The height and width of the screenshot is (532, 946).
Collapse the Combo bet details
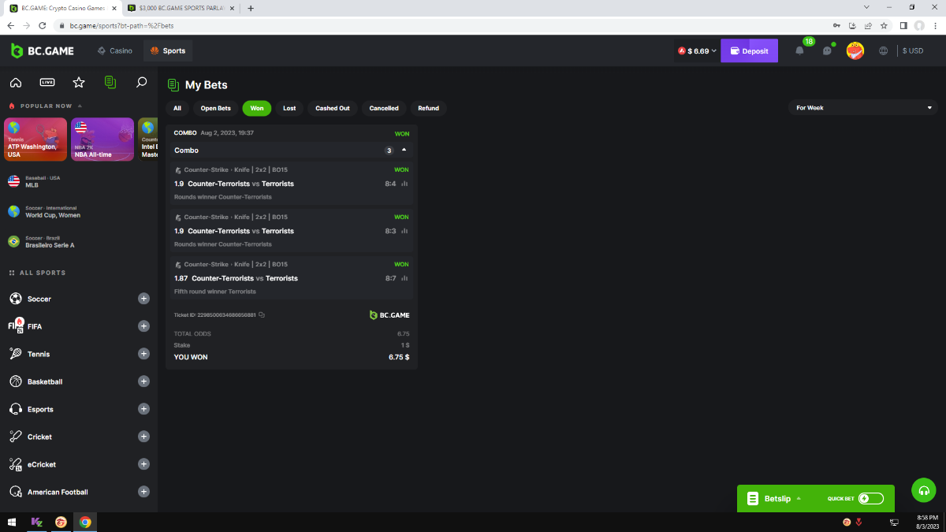tap(404, 150)
